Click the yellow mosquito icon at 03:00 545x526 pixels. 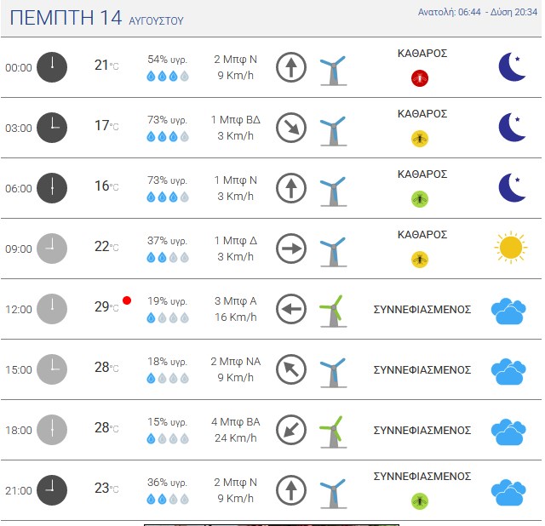[420, 139]
